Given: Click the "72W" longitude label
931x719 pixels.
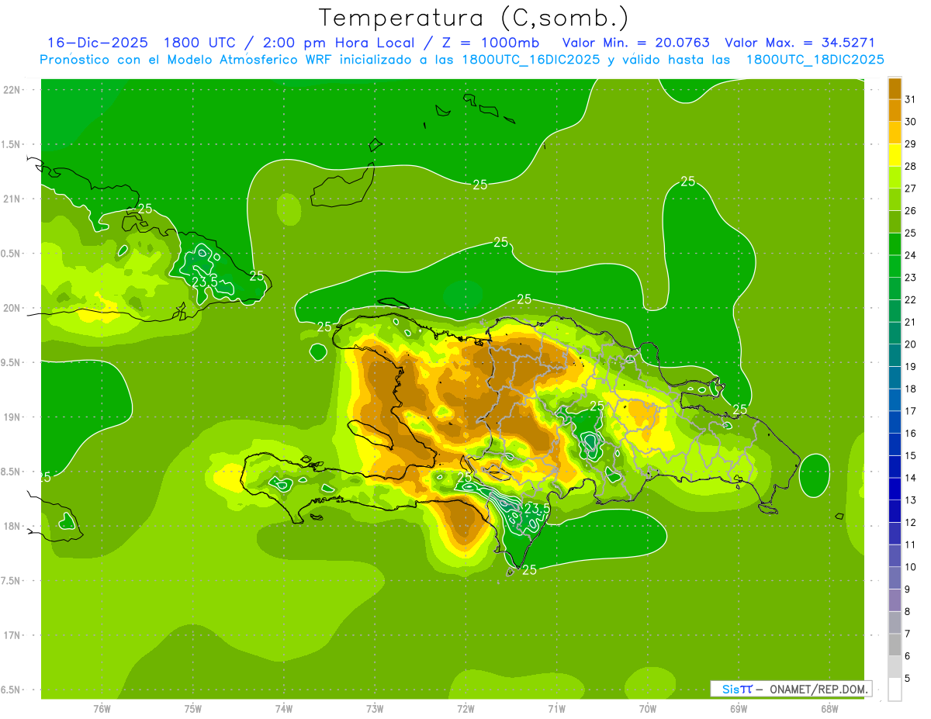Looking at the screenshot, I should pos(465,708).
